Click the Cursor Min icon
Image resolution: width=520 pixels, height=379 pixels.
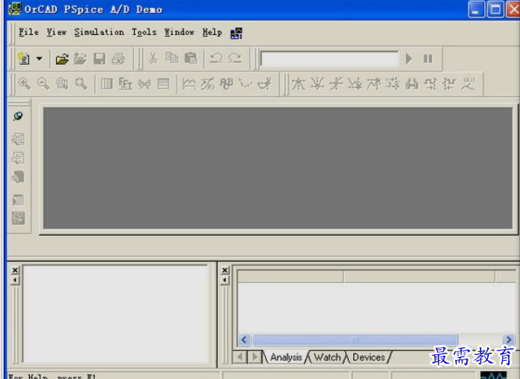click(x=355, y=84)
